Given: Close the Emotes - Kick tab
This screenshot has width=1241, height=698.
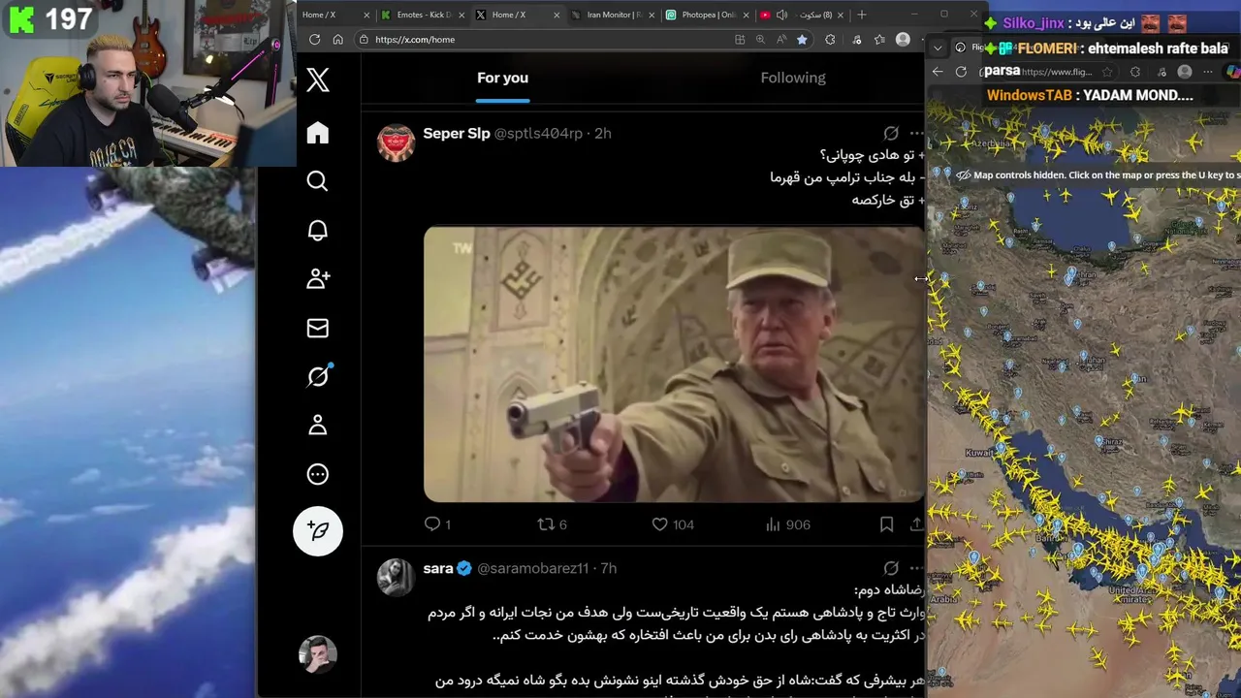Looking at the screenshot, I should click(x=461, y=15).
